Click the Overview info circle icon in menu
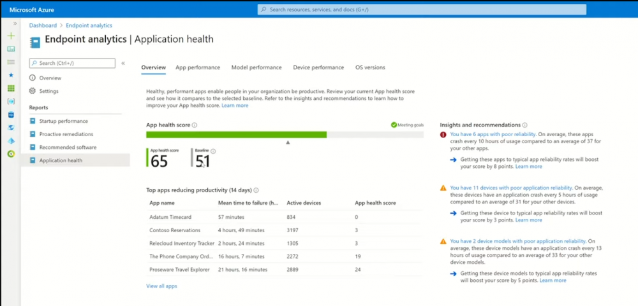Viewport: 638px width, 306px height. (33, 78)
